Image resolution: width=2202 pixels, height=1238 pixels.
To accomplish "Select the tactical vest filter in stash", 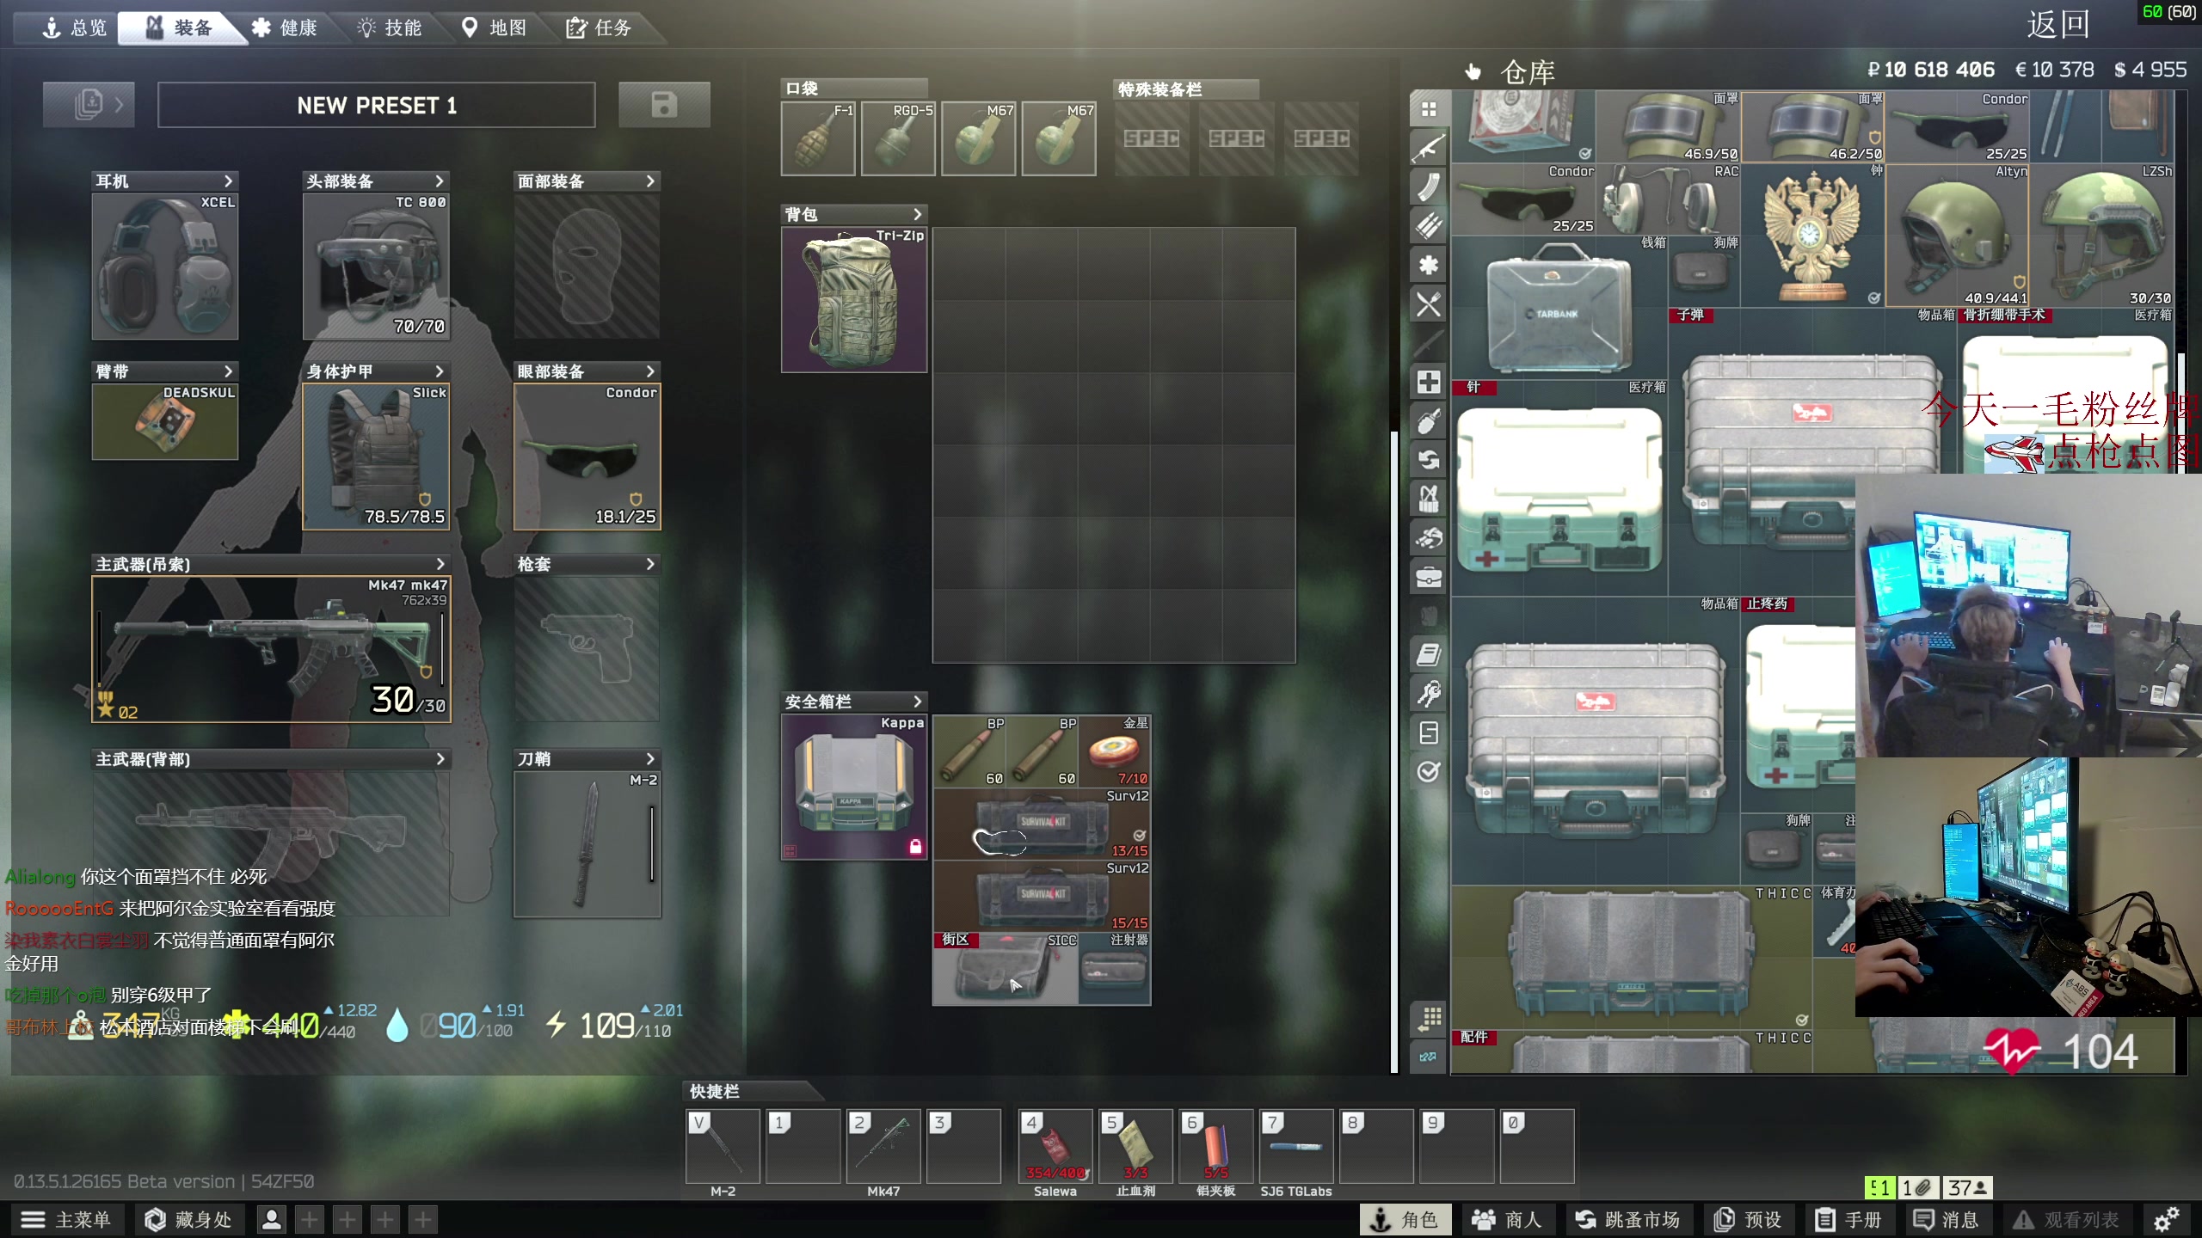I will 1429,499.
